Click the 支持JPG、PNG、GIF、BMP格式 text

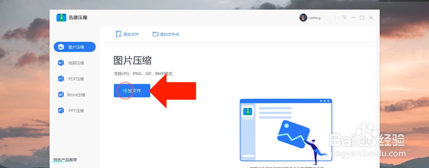point(143,74)
